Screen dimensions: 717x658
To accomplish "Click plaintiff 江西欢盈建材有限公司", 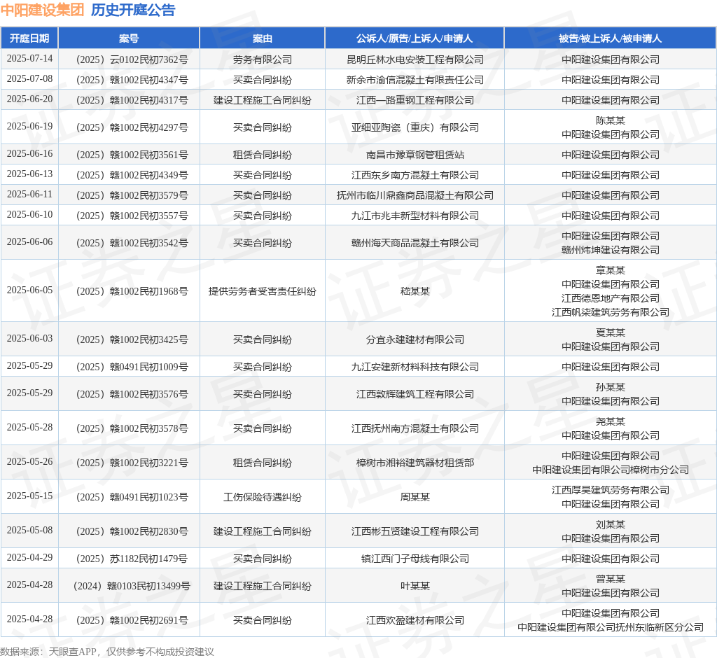I will coord(415,620).
